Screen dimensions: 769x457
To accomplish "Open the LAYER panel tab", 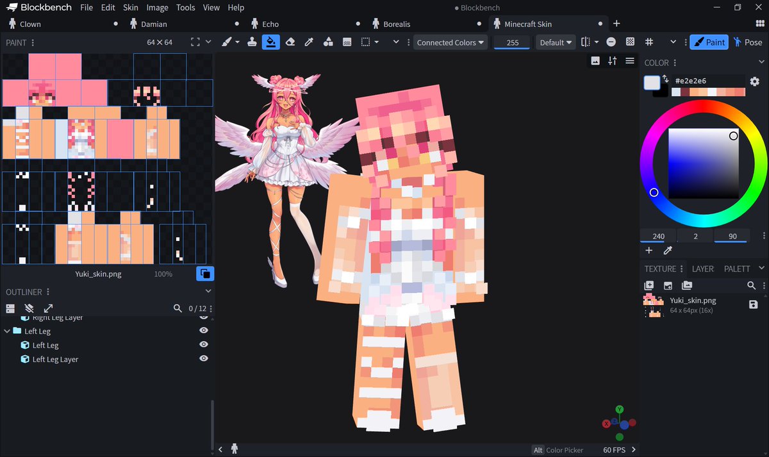I will (x=702, y=269).
